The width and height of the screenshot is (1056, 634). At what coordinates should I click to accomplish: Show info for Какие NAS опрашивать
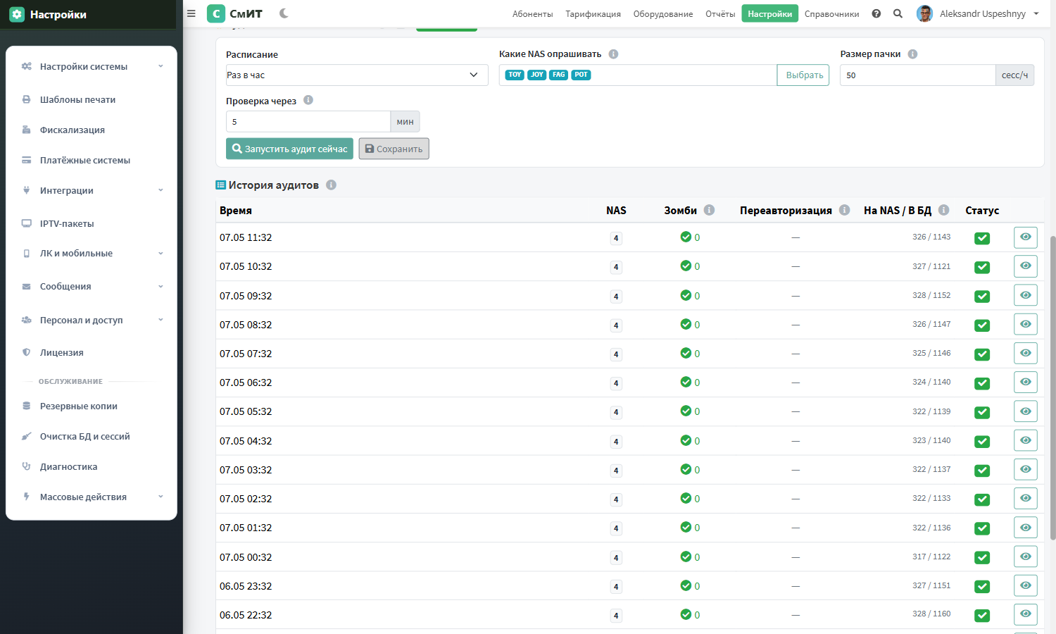(613, 54)
